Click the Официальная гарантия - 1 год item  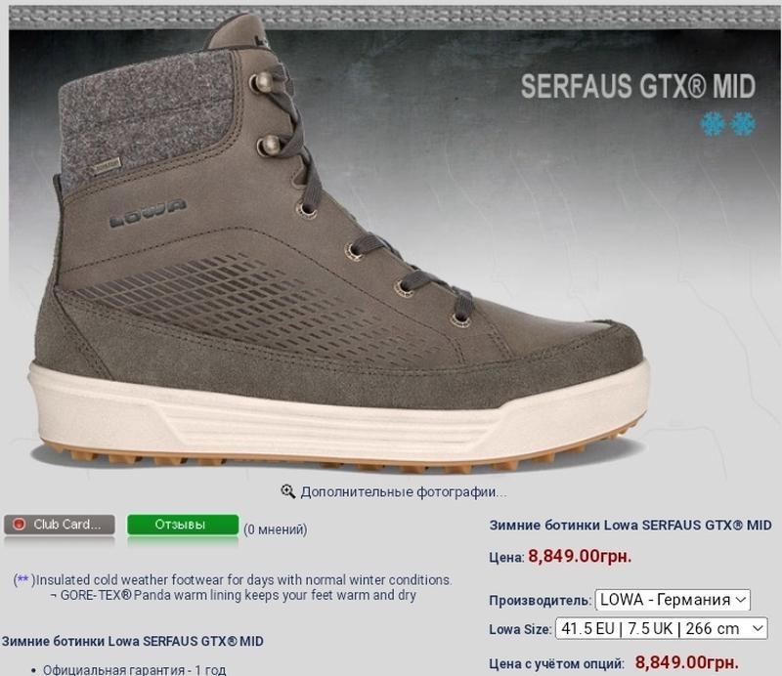coord(134,669)
